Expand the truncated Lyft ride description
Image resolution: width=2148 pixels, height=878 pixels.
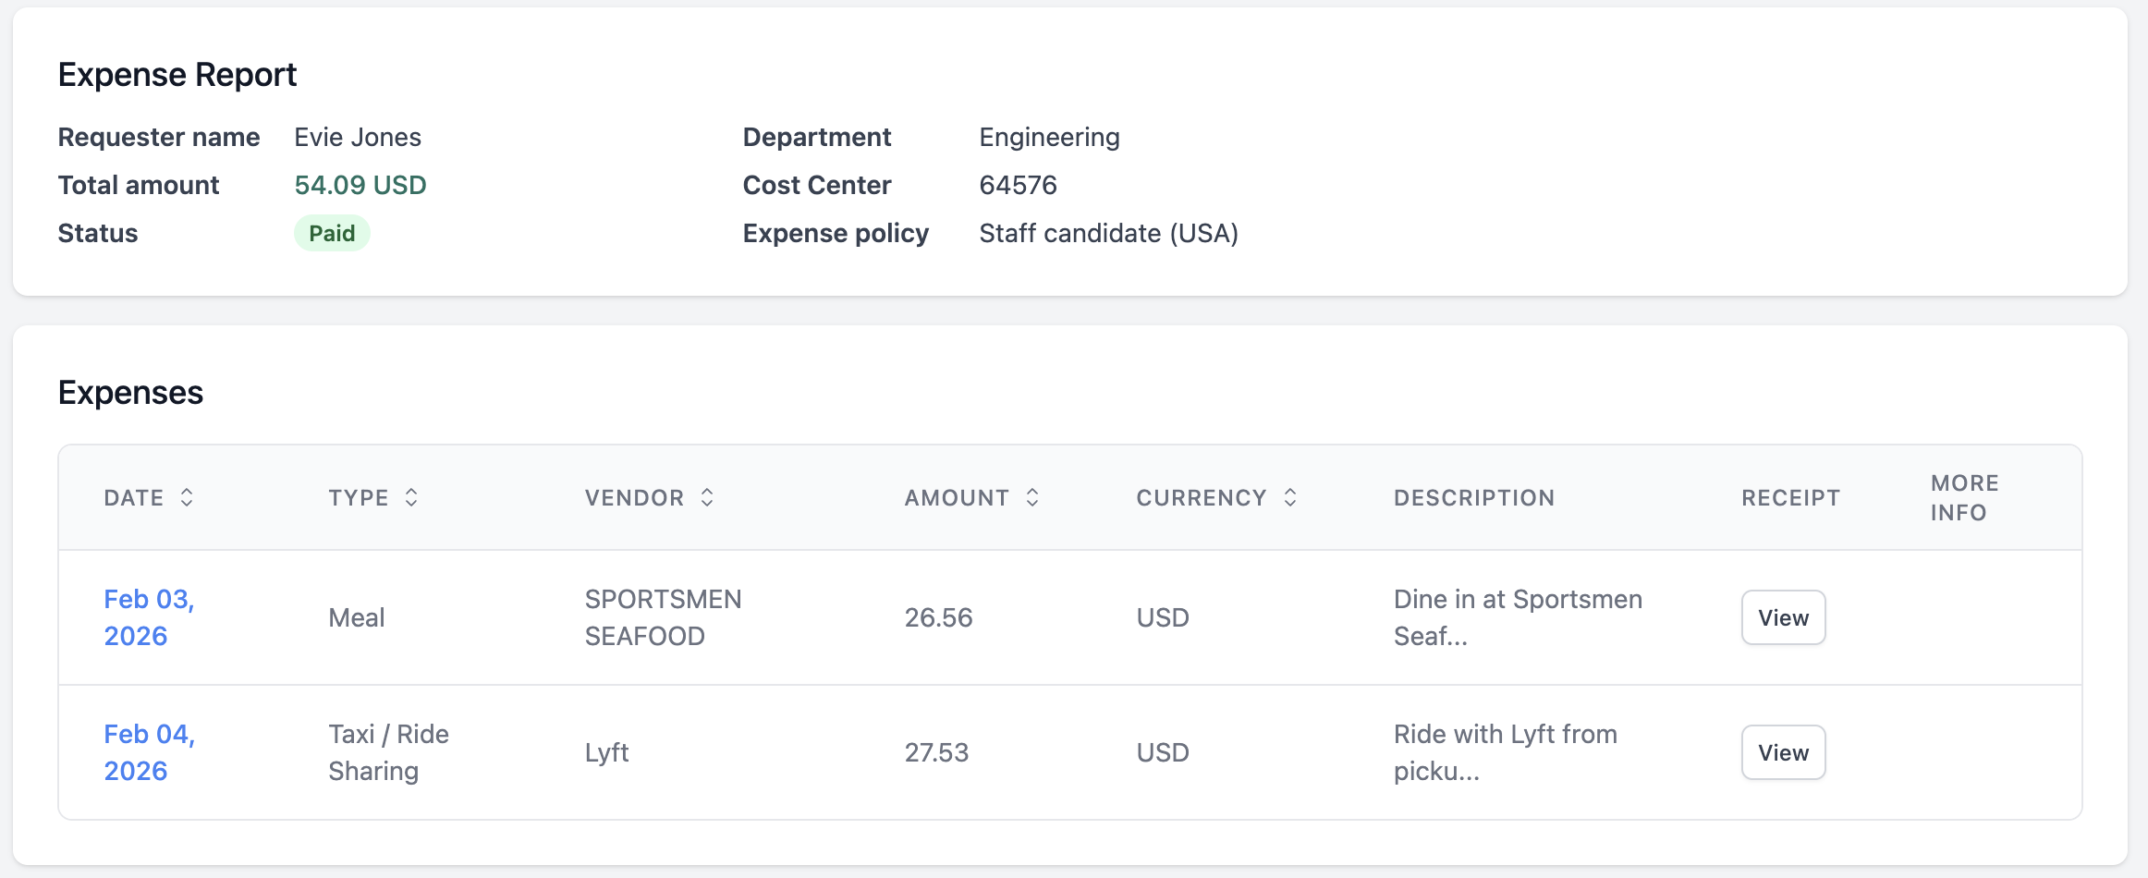[1505, 751]
